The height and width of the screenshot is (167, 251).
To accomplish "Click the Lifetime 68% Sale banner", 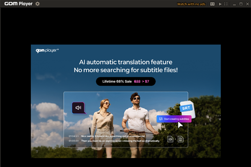I will pyautogui.click(x=125, y=81).
